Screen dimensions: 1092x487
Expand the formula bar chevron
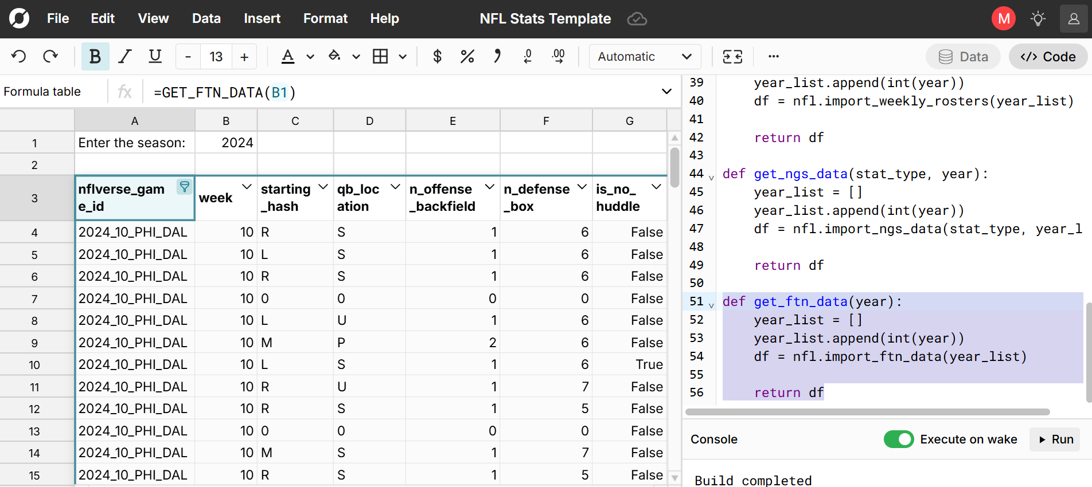coord(666,92)
